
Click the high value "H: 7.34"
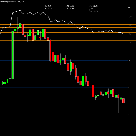tap(71, 6)
